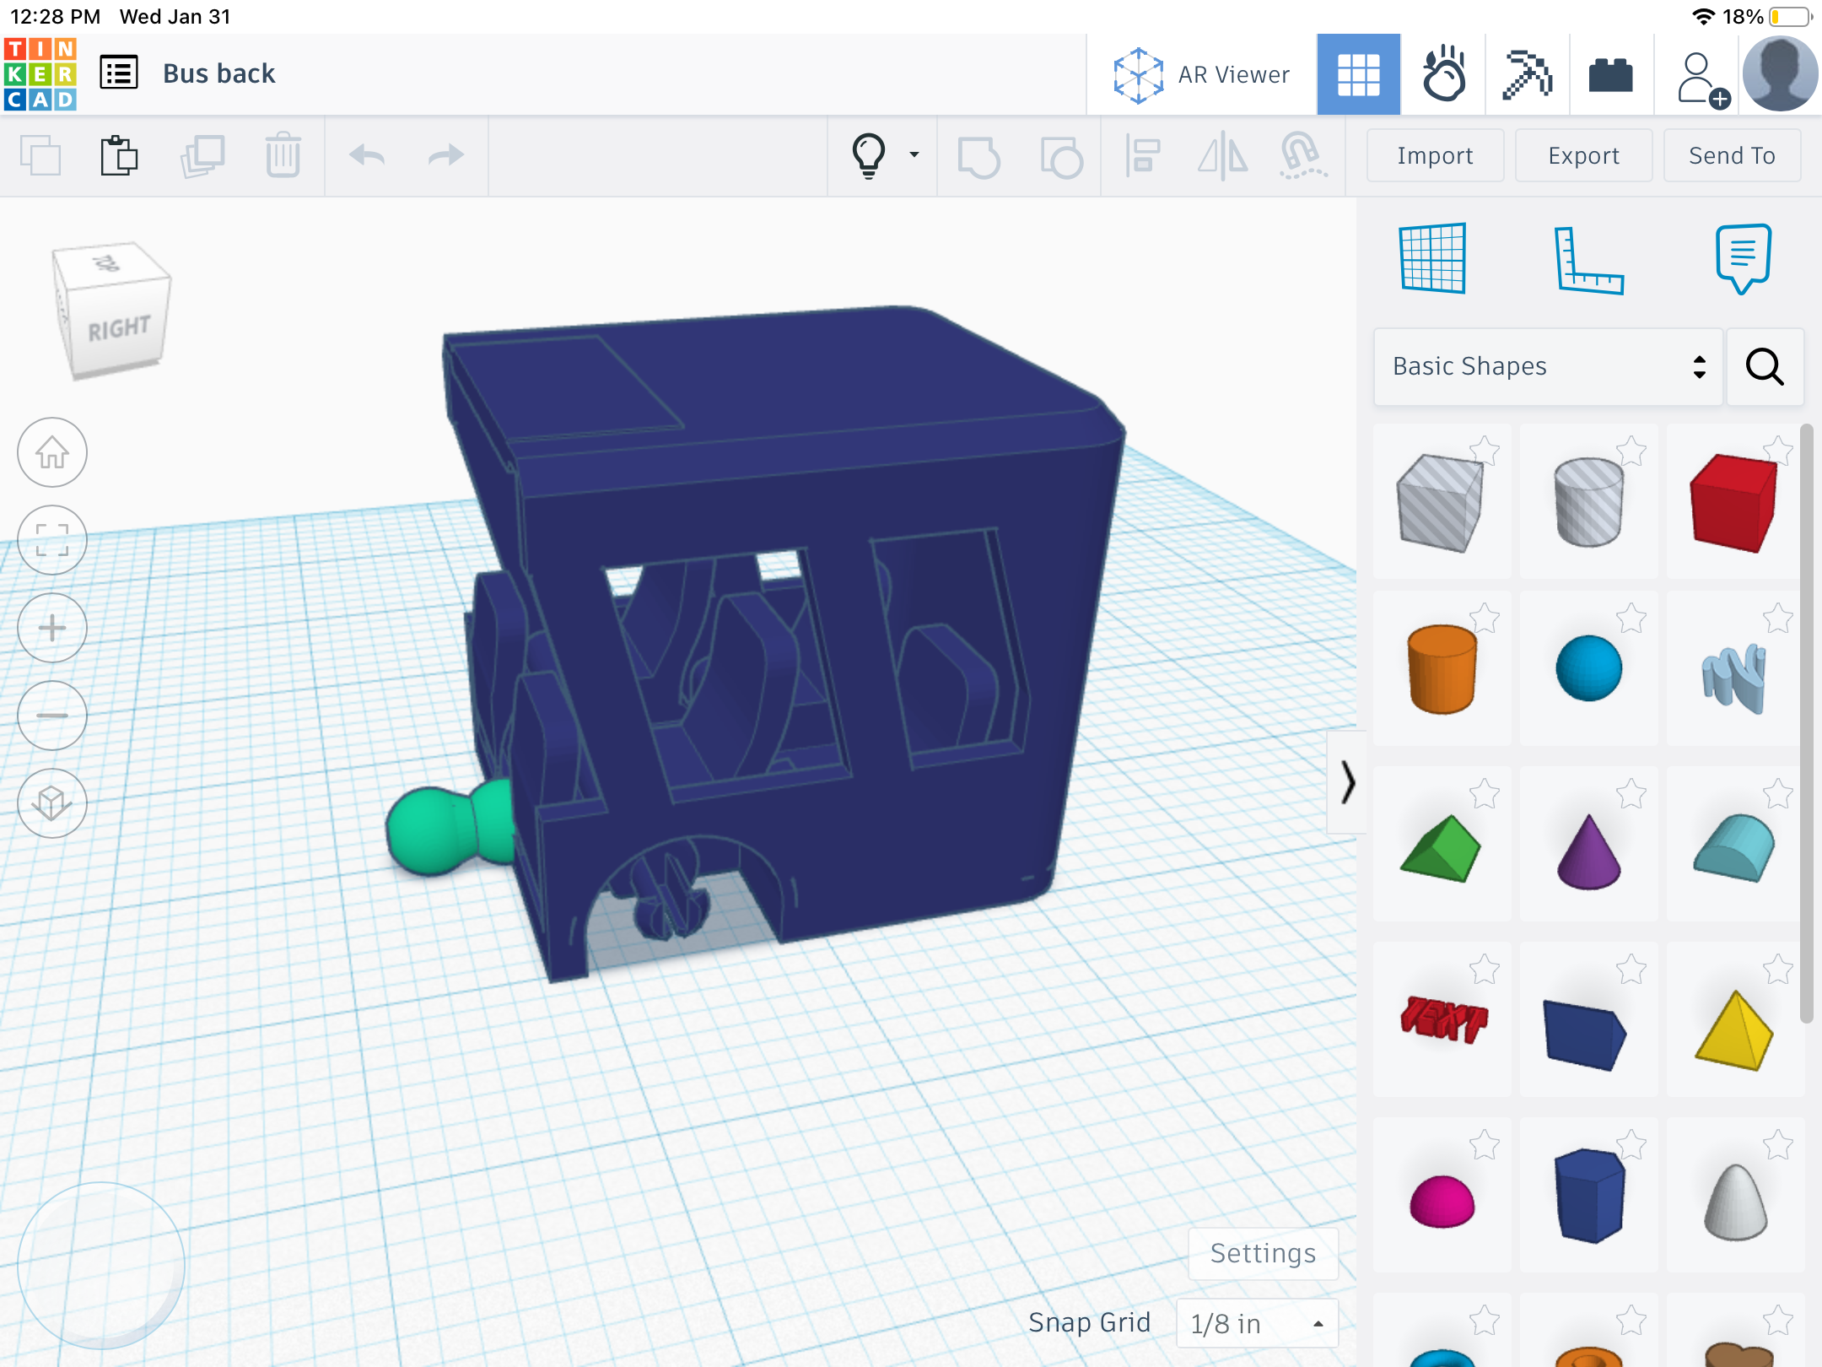Open the Bricks view icon
The image size is (1822, 1367).
(x=1610, y=74)
